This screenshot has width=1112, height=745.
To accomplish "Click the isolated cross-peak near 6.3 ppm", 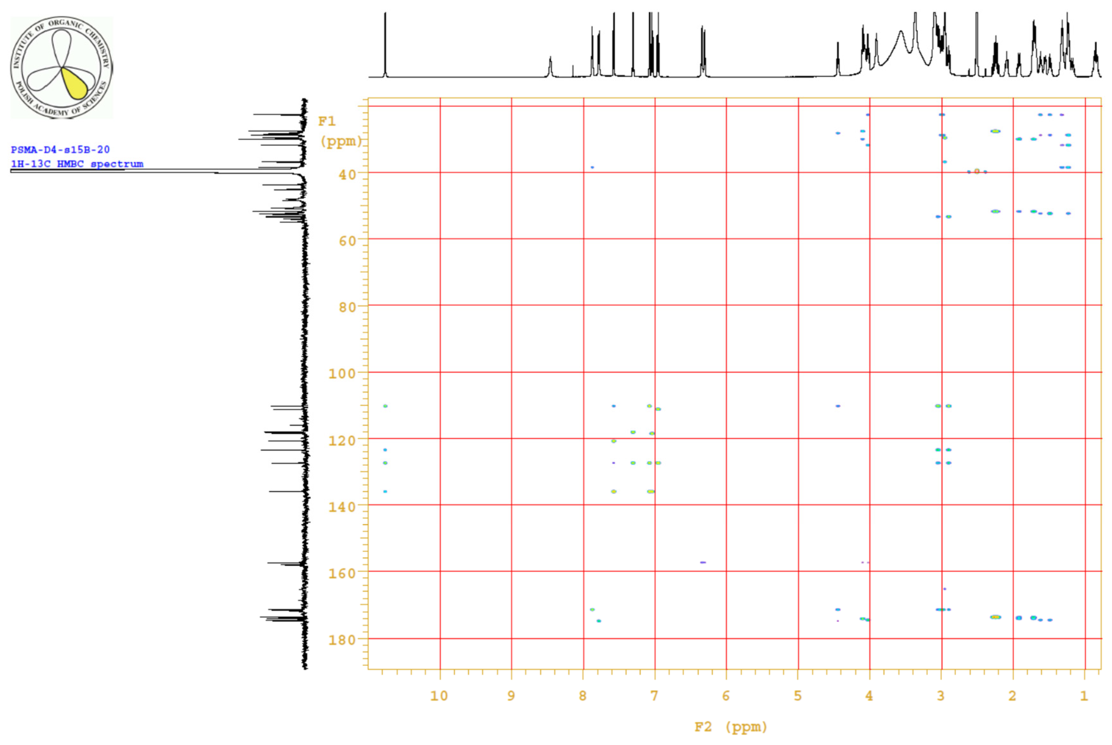I will (703, 562).
